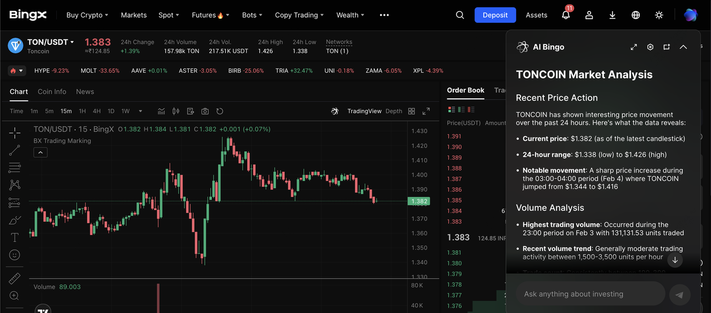Image resolution: width=711 pixels, height=313 pixels.
Task: Pick the Text annotation tool
Action: pyautogui.click(x=14, y=238)
